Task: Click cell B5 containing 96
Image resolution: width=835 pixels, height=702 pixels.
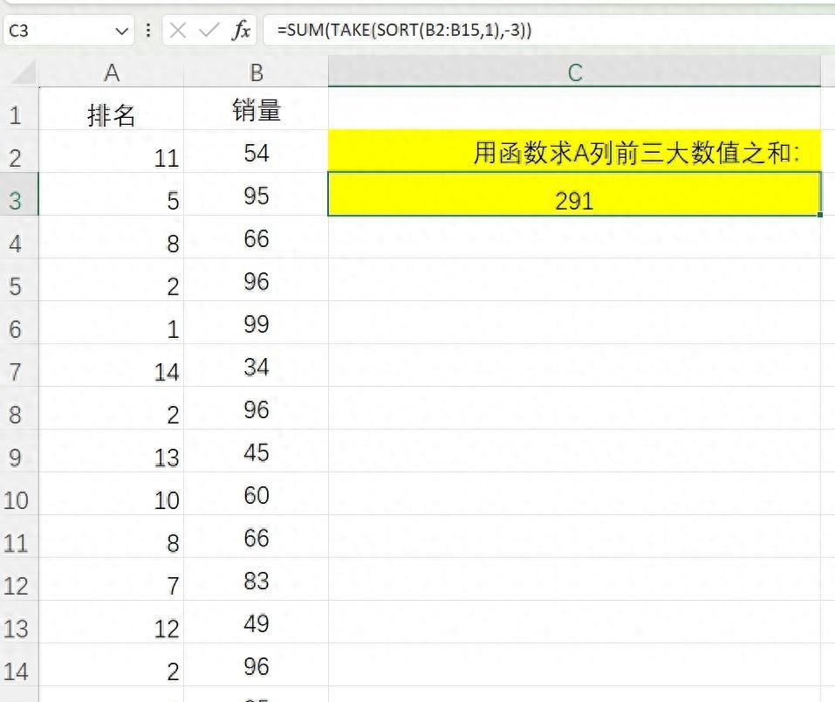Action: 257,280
